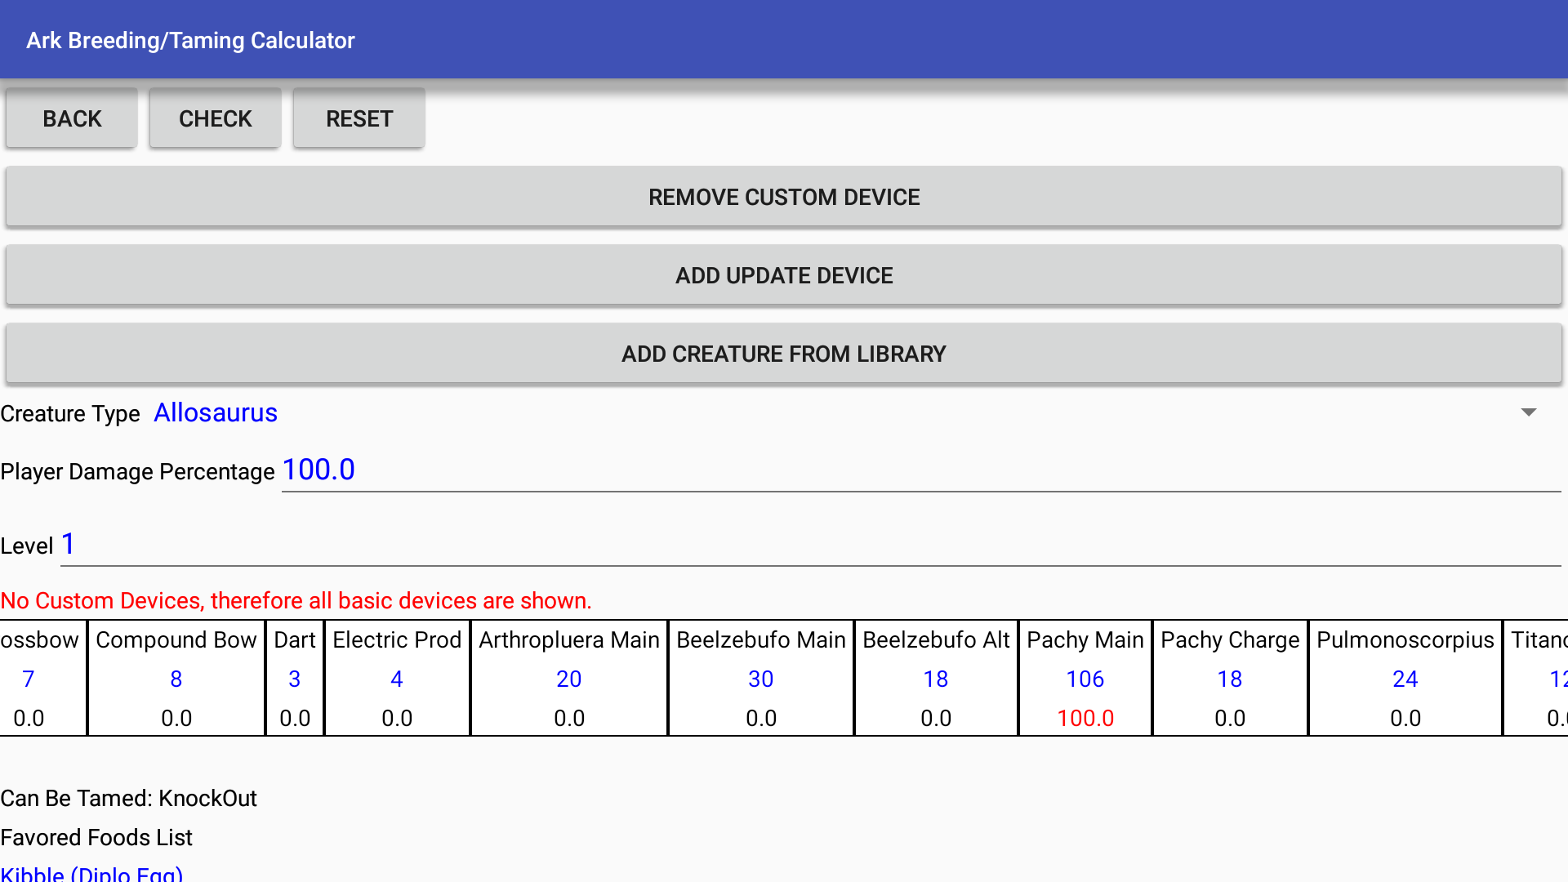The image size is (1568, 882).
Task: Select the Allosaurus creature type value
Action: click(x=216, y=412)
